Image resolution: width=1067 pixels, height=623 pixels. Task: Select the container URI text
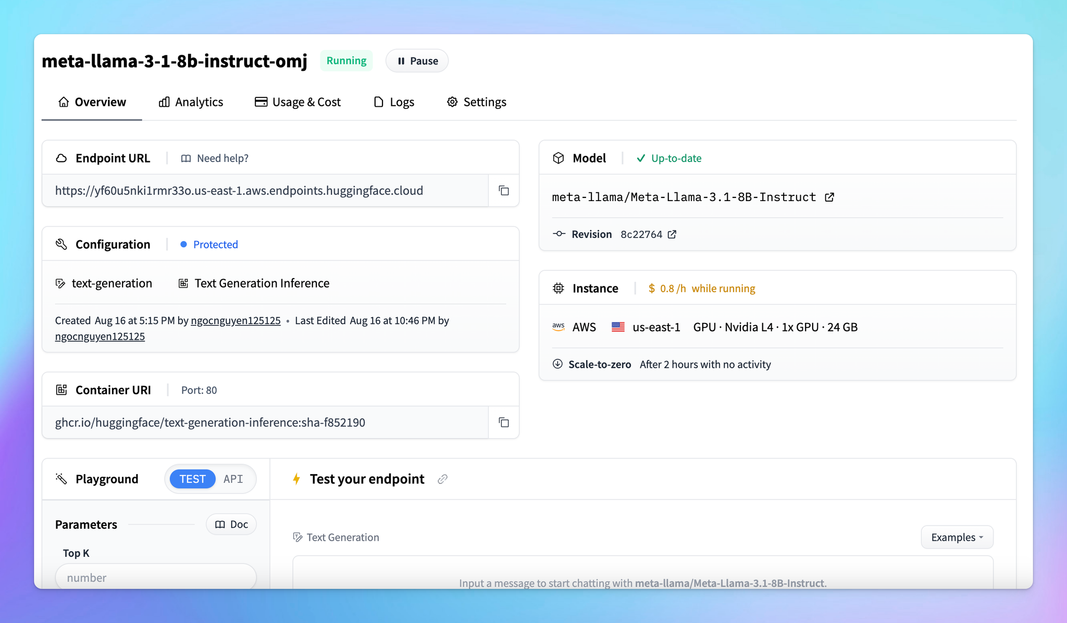coord(210,422)
